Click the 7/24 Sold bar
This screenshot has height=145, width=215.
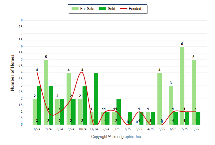(x=51, y=105)
